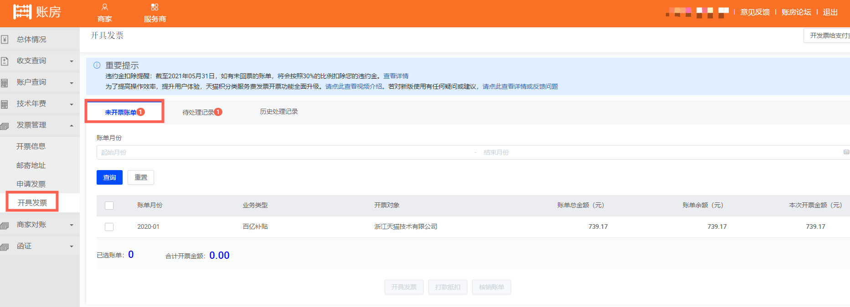
Task: Click the 总体情况 yuan icon in sidebar
Action: tap(5, 40)
